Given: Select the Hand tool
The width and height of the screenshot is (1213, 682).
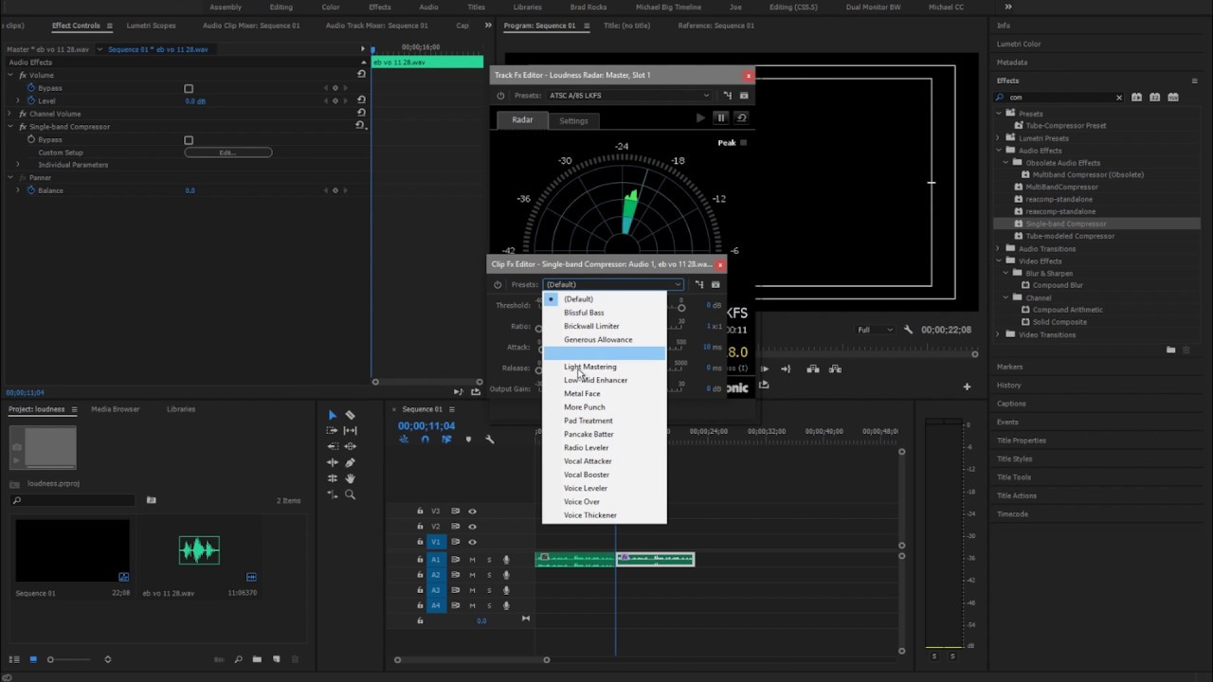Looking at the screenshot, I should (x=350, y=478).
